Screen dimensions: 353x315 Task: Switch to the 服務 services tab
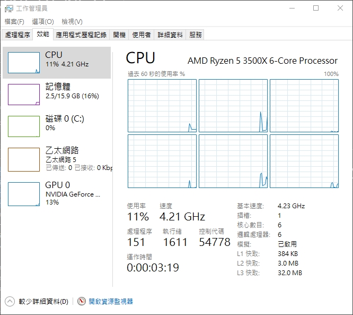point(195,35)
